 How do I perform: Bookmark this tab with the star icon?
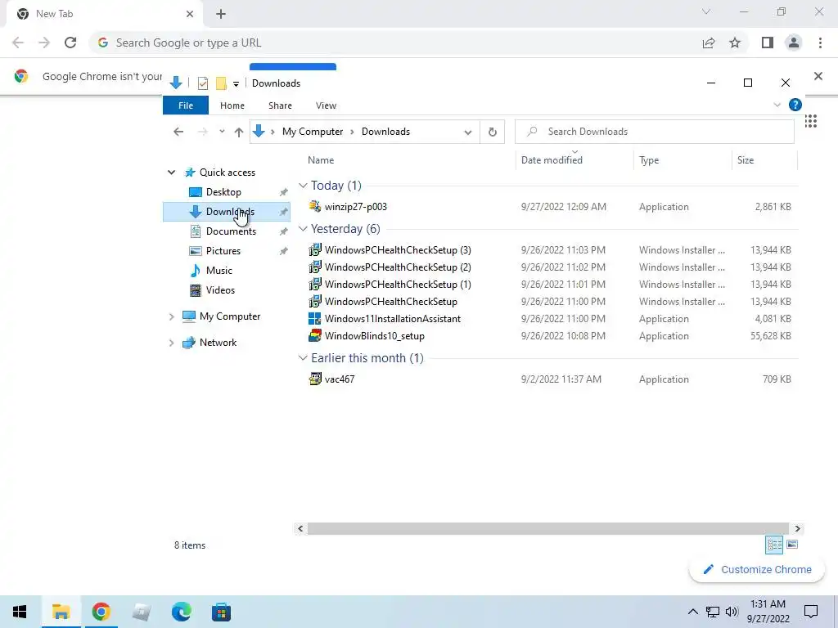click(735, 43)
